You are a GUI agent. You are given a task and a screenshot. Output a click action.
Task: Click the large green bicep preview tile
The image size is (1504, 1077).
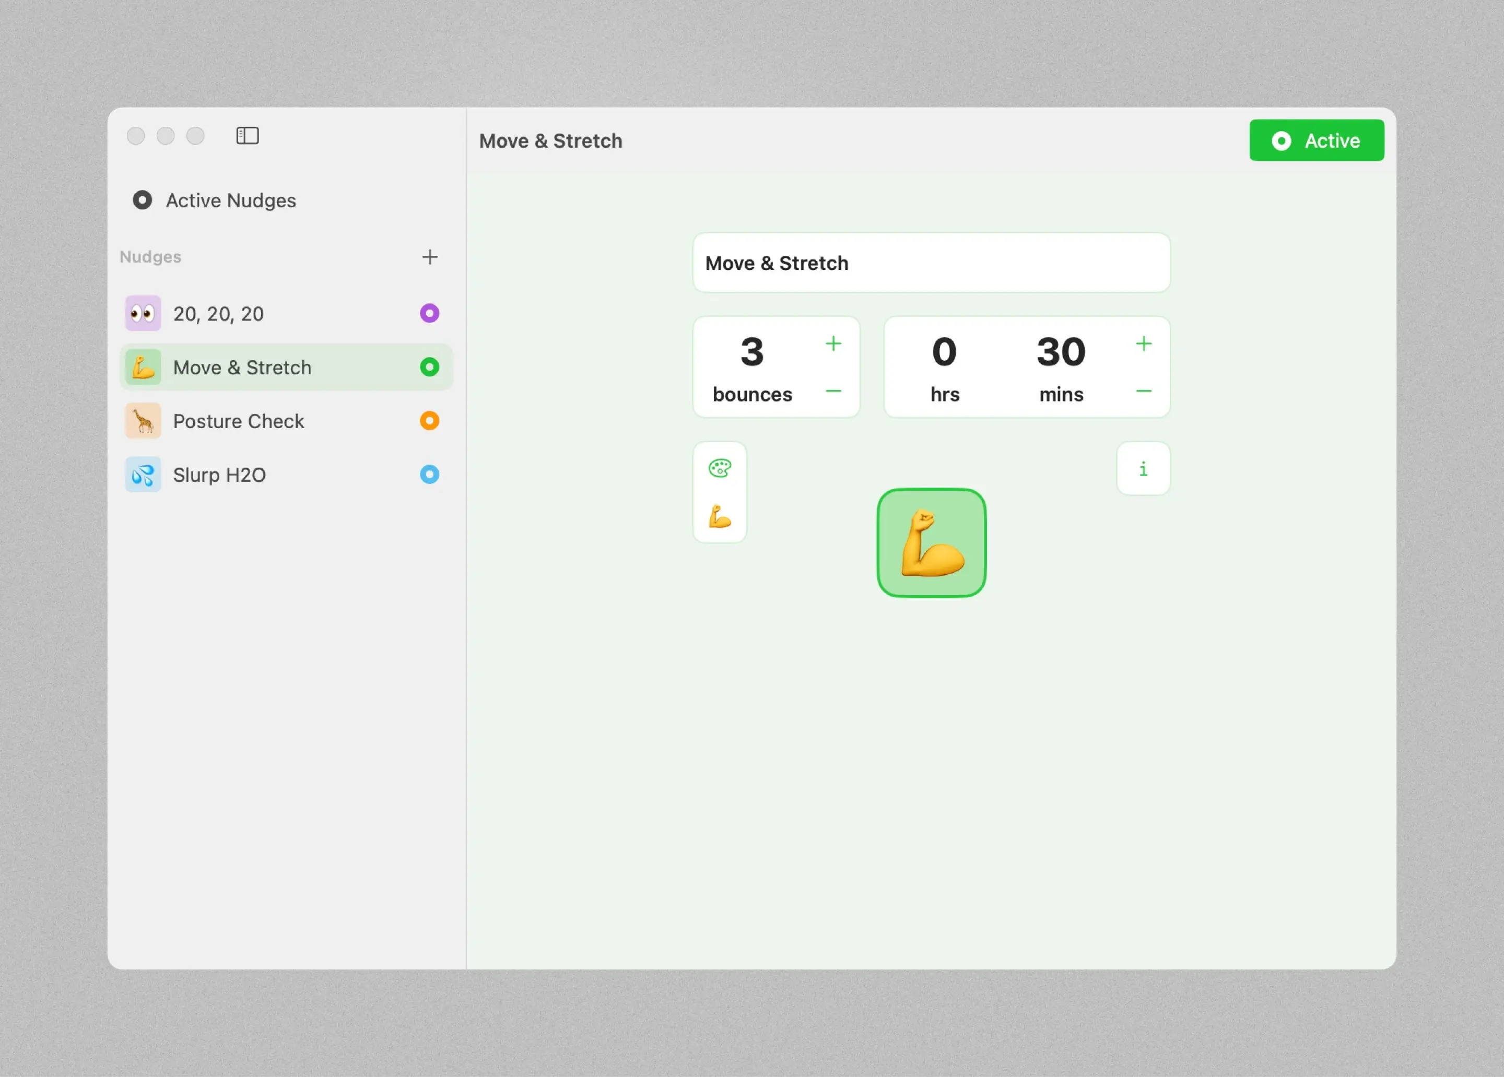click(931, 543)
